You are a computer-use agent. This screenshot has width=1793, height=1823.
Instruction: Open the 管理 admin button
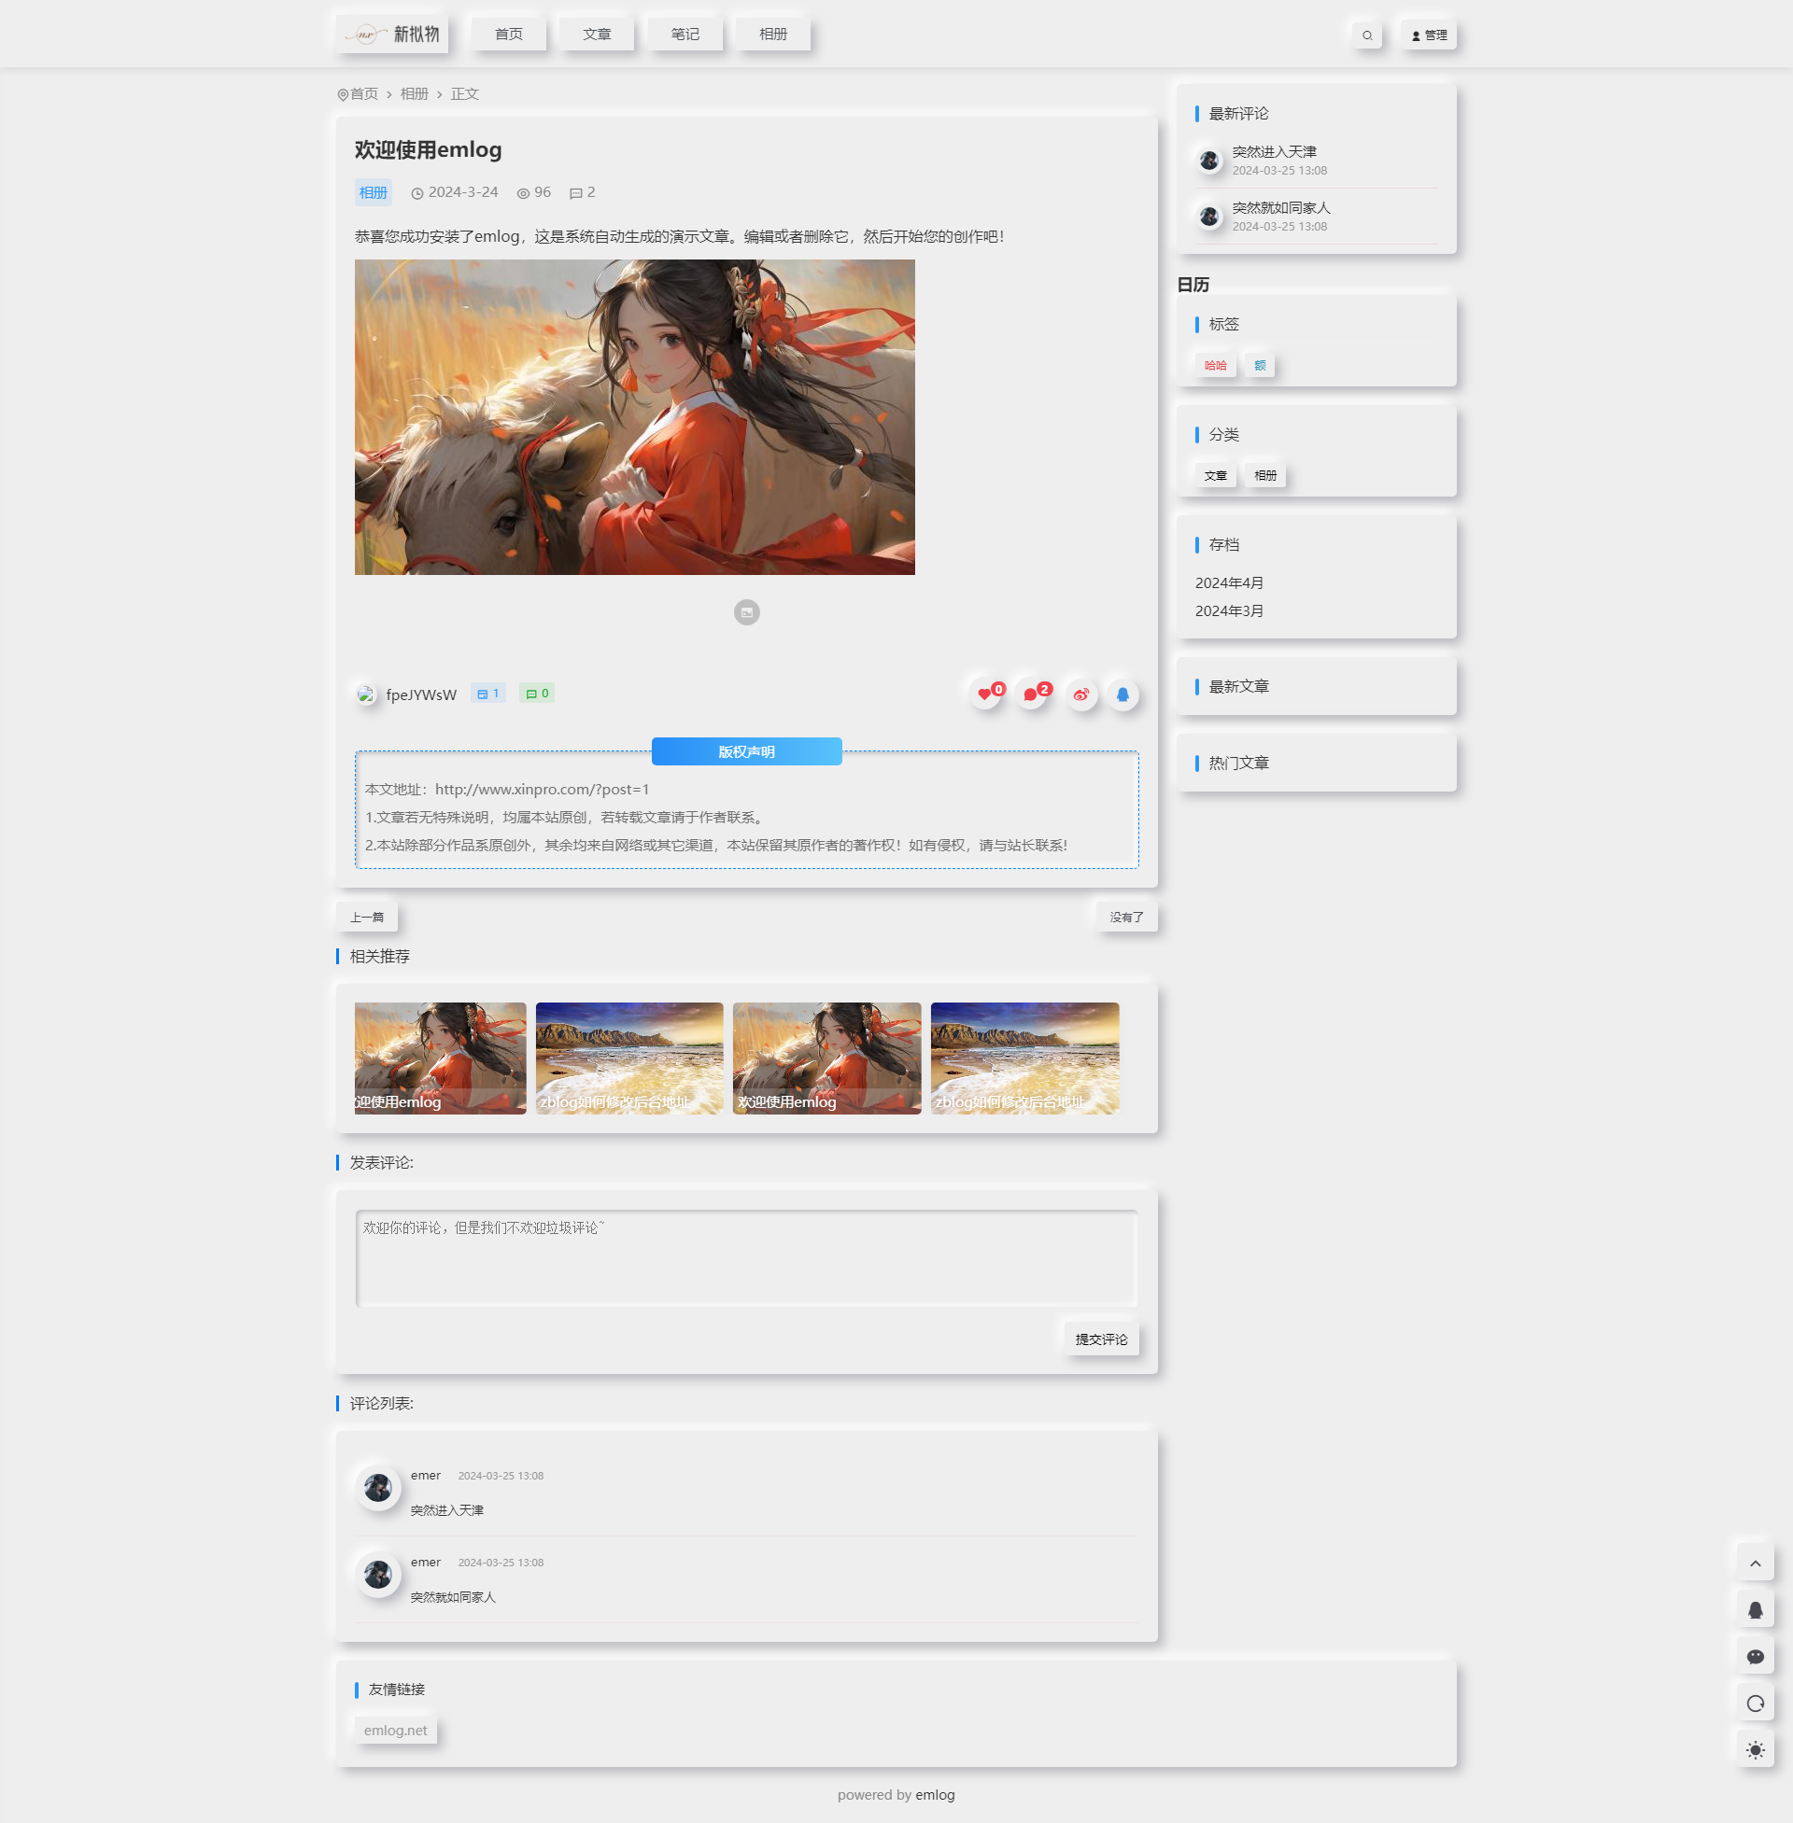pyautogui.click(x=1428, y=35)
